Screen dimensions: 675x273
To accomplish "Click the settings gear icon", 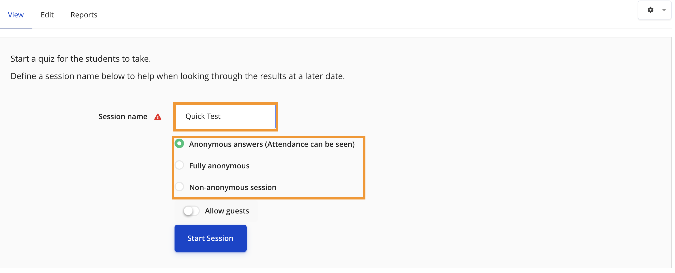I will 650,10.
